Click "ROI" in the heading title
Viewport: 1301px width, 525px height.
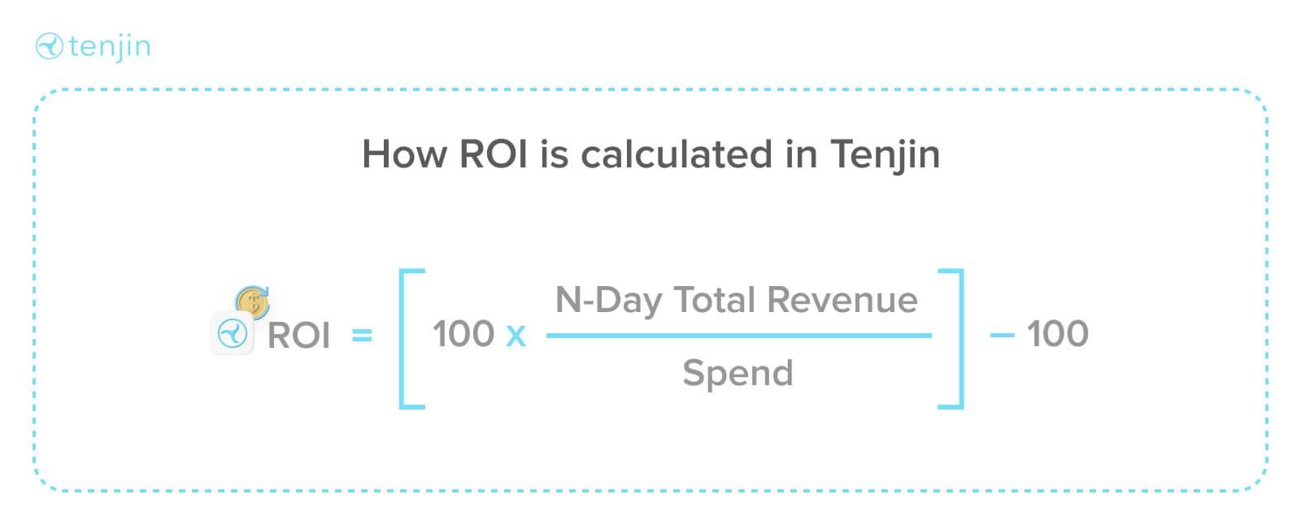(494, 154)
